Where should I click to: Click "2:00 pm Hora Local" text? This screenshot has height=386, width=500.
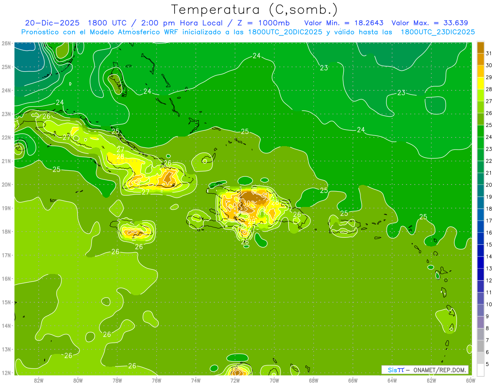pos(182,23)
